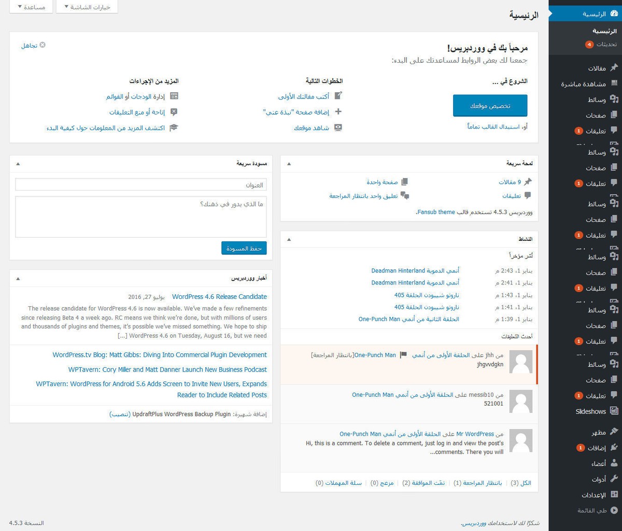Click the graduation cap icon beside اكتشف المزيد

[174, 127]
